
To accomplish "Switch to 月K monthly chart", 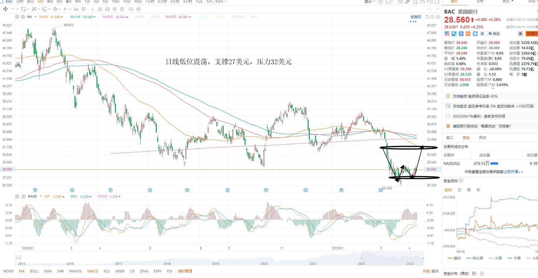I will (59, 2).
